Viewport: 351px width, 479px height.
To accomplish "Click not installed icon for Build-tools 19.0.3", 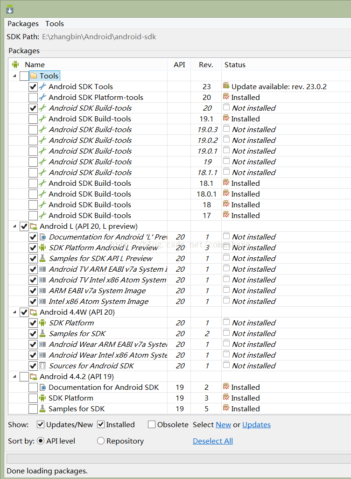I will coord(226,128).
